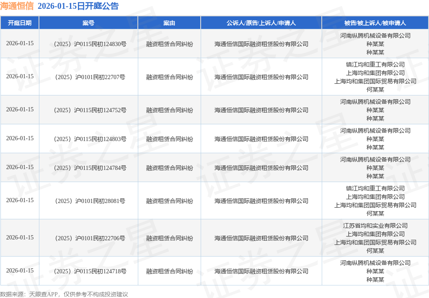Click case number (2025)沪0115民初124784号
The width and height of the screenshot is (429, 298).
click(90, 168)
